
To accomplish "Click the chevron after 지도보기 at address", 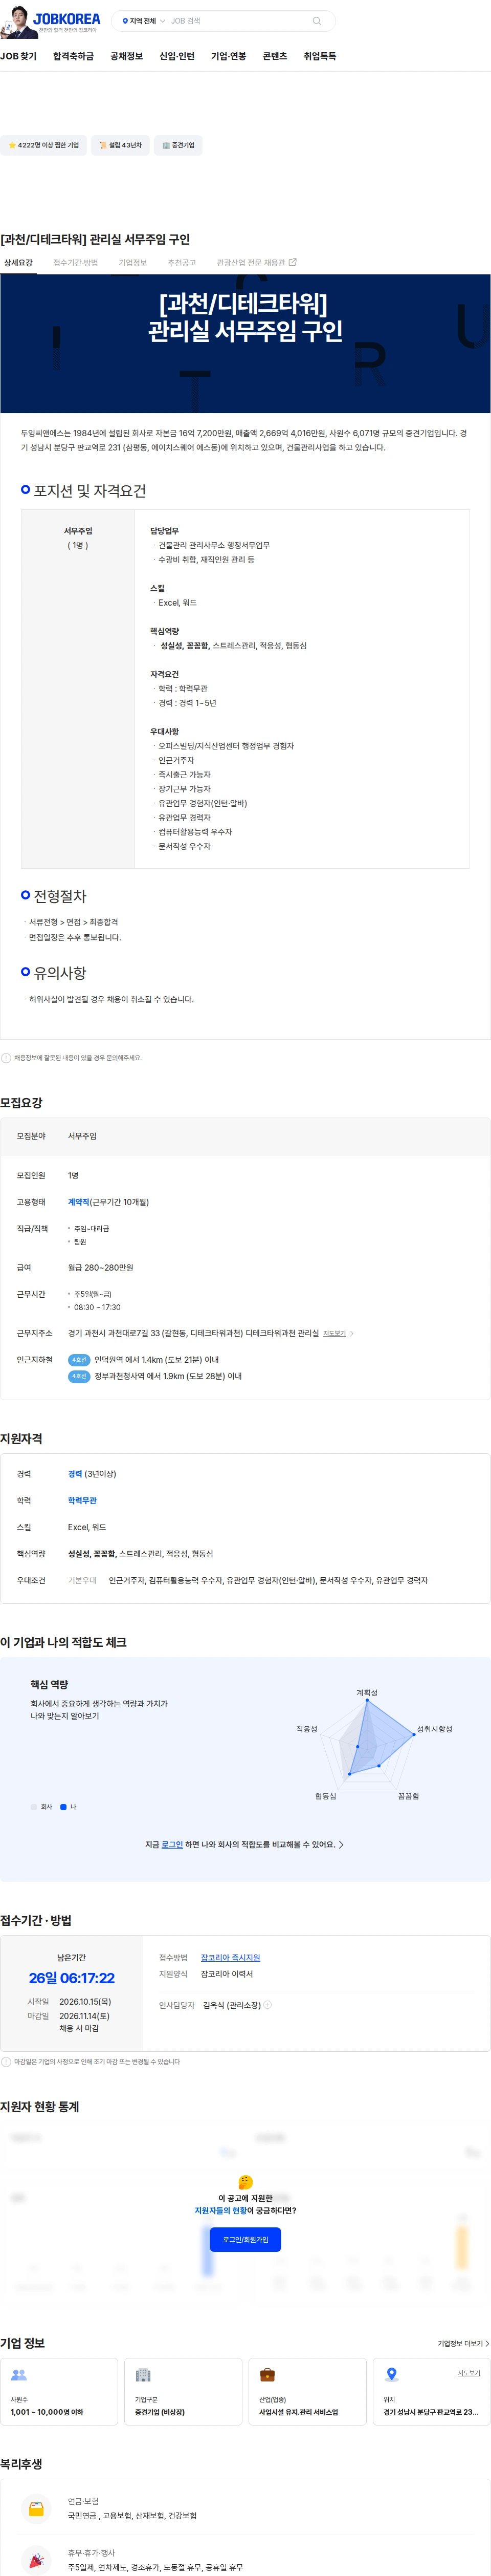I will [x=352, y=1333].
